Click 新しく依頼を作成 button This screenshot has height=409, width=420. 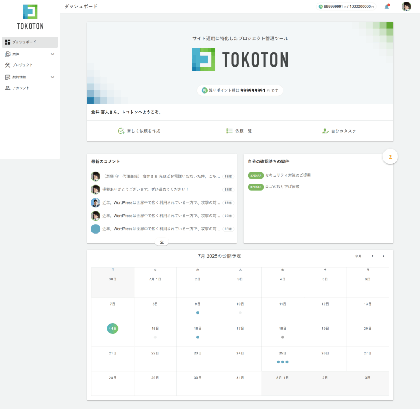139,131
